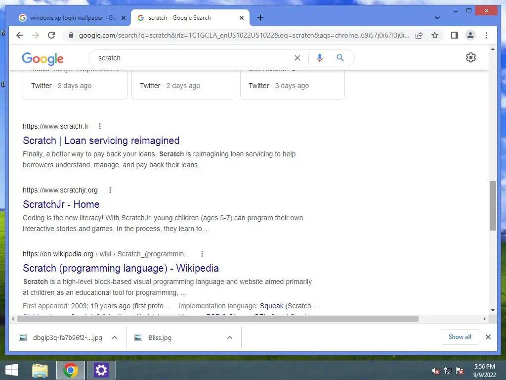Launch File Explorer from the taskbar
The height and width of the screenshot is (380, 506).
click(40, 370)
